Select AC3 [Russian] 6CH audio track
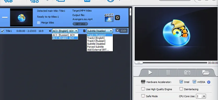Image resolution: width=218 pixels, height=100 pixels. tap(65, 35)
